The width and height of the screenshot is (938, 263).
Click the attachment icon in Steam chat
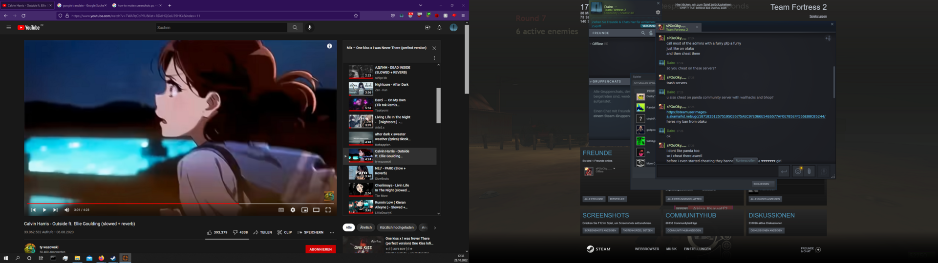809,171
